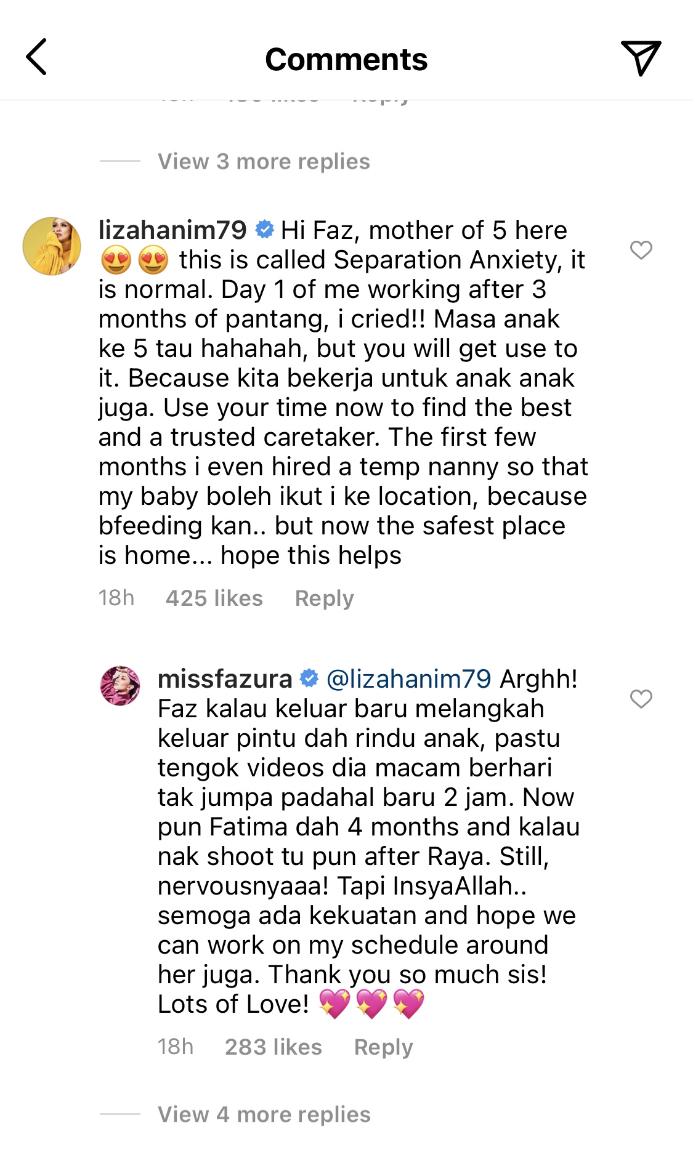Open missfazura's profile picture
Viewport: 693px width, 1155px height.
(120, 685)
